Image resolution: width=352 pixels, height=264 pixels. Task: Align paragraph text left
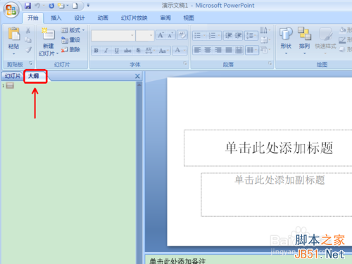pyautogui.click(x=198, y=50)
